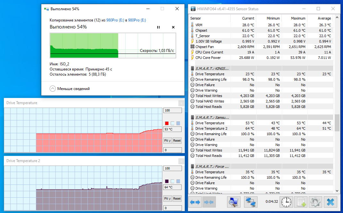The height and width of the screenshot is (213, 343).
Task: Select the Chipset temperature sensor icon
Action: point(192,30)
